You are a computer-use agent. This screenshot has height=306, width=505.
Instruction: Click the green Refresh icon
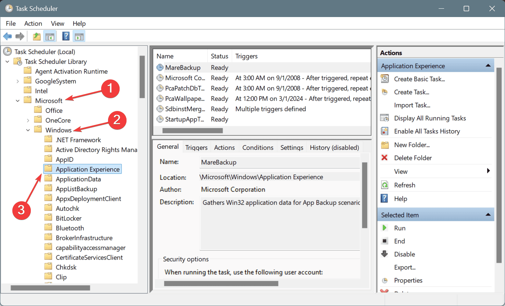point(385,185)
